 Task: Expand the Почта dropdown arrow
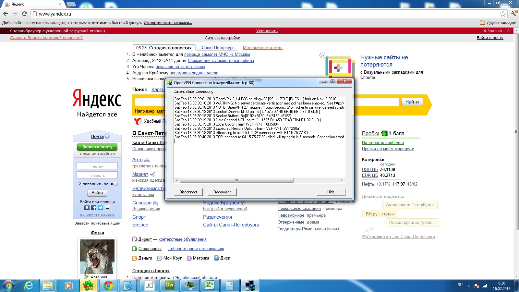coord(107,137)
